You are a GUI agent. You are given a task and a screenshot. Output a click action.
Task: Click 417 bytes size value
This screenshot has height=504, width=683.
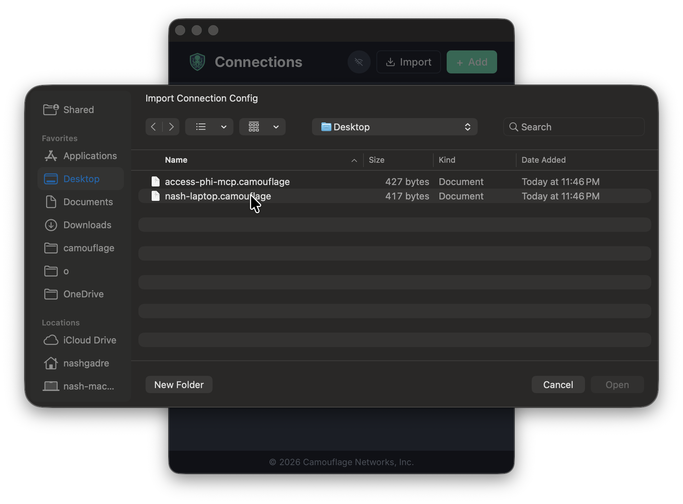tap(407, 196)
